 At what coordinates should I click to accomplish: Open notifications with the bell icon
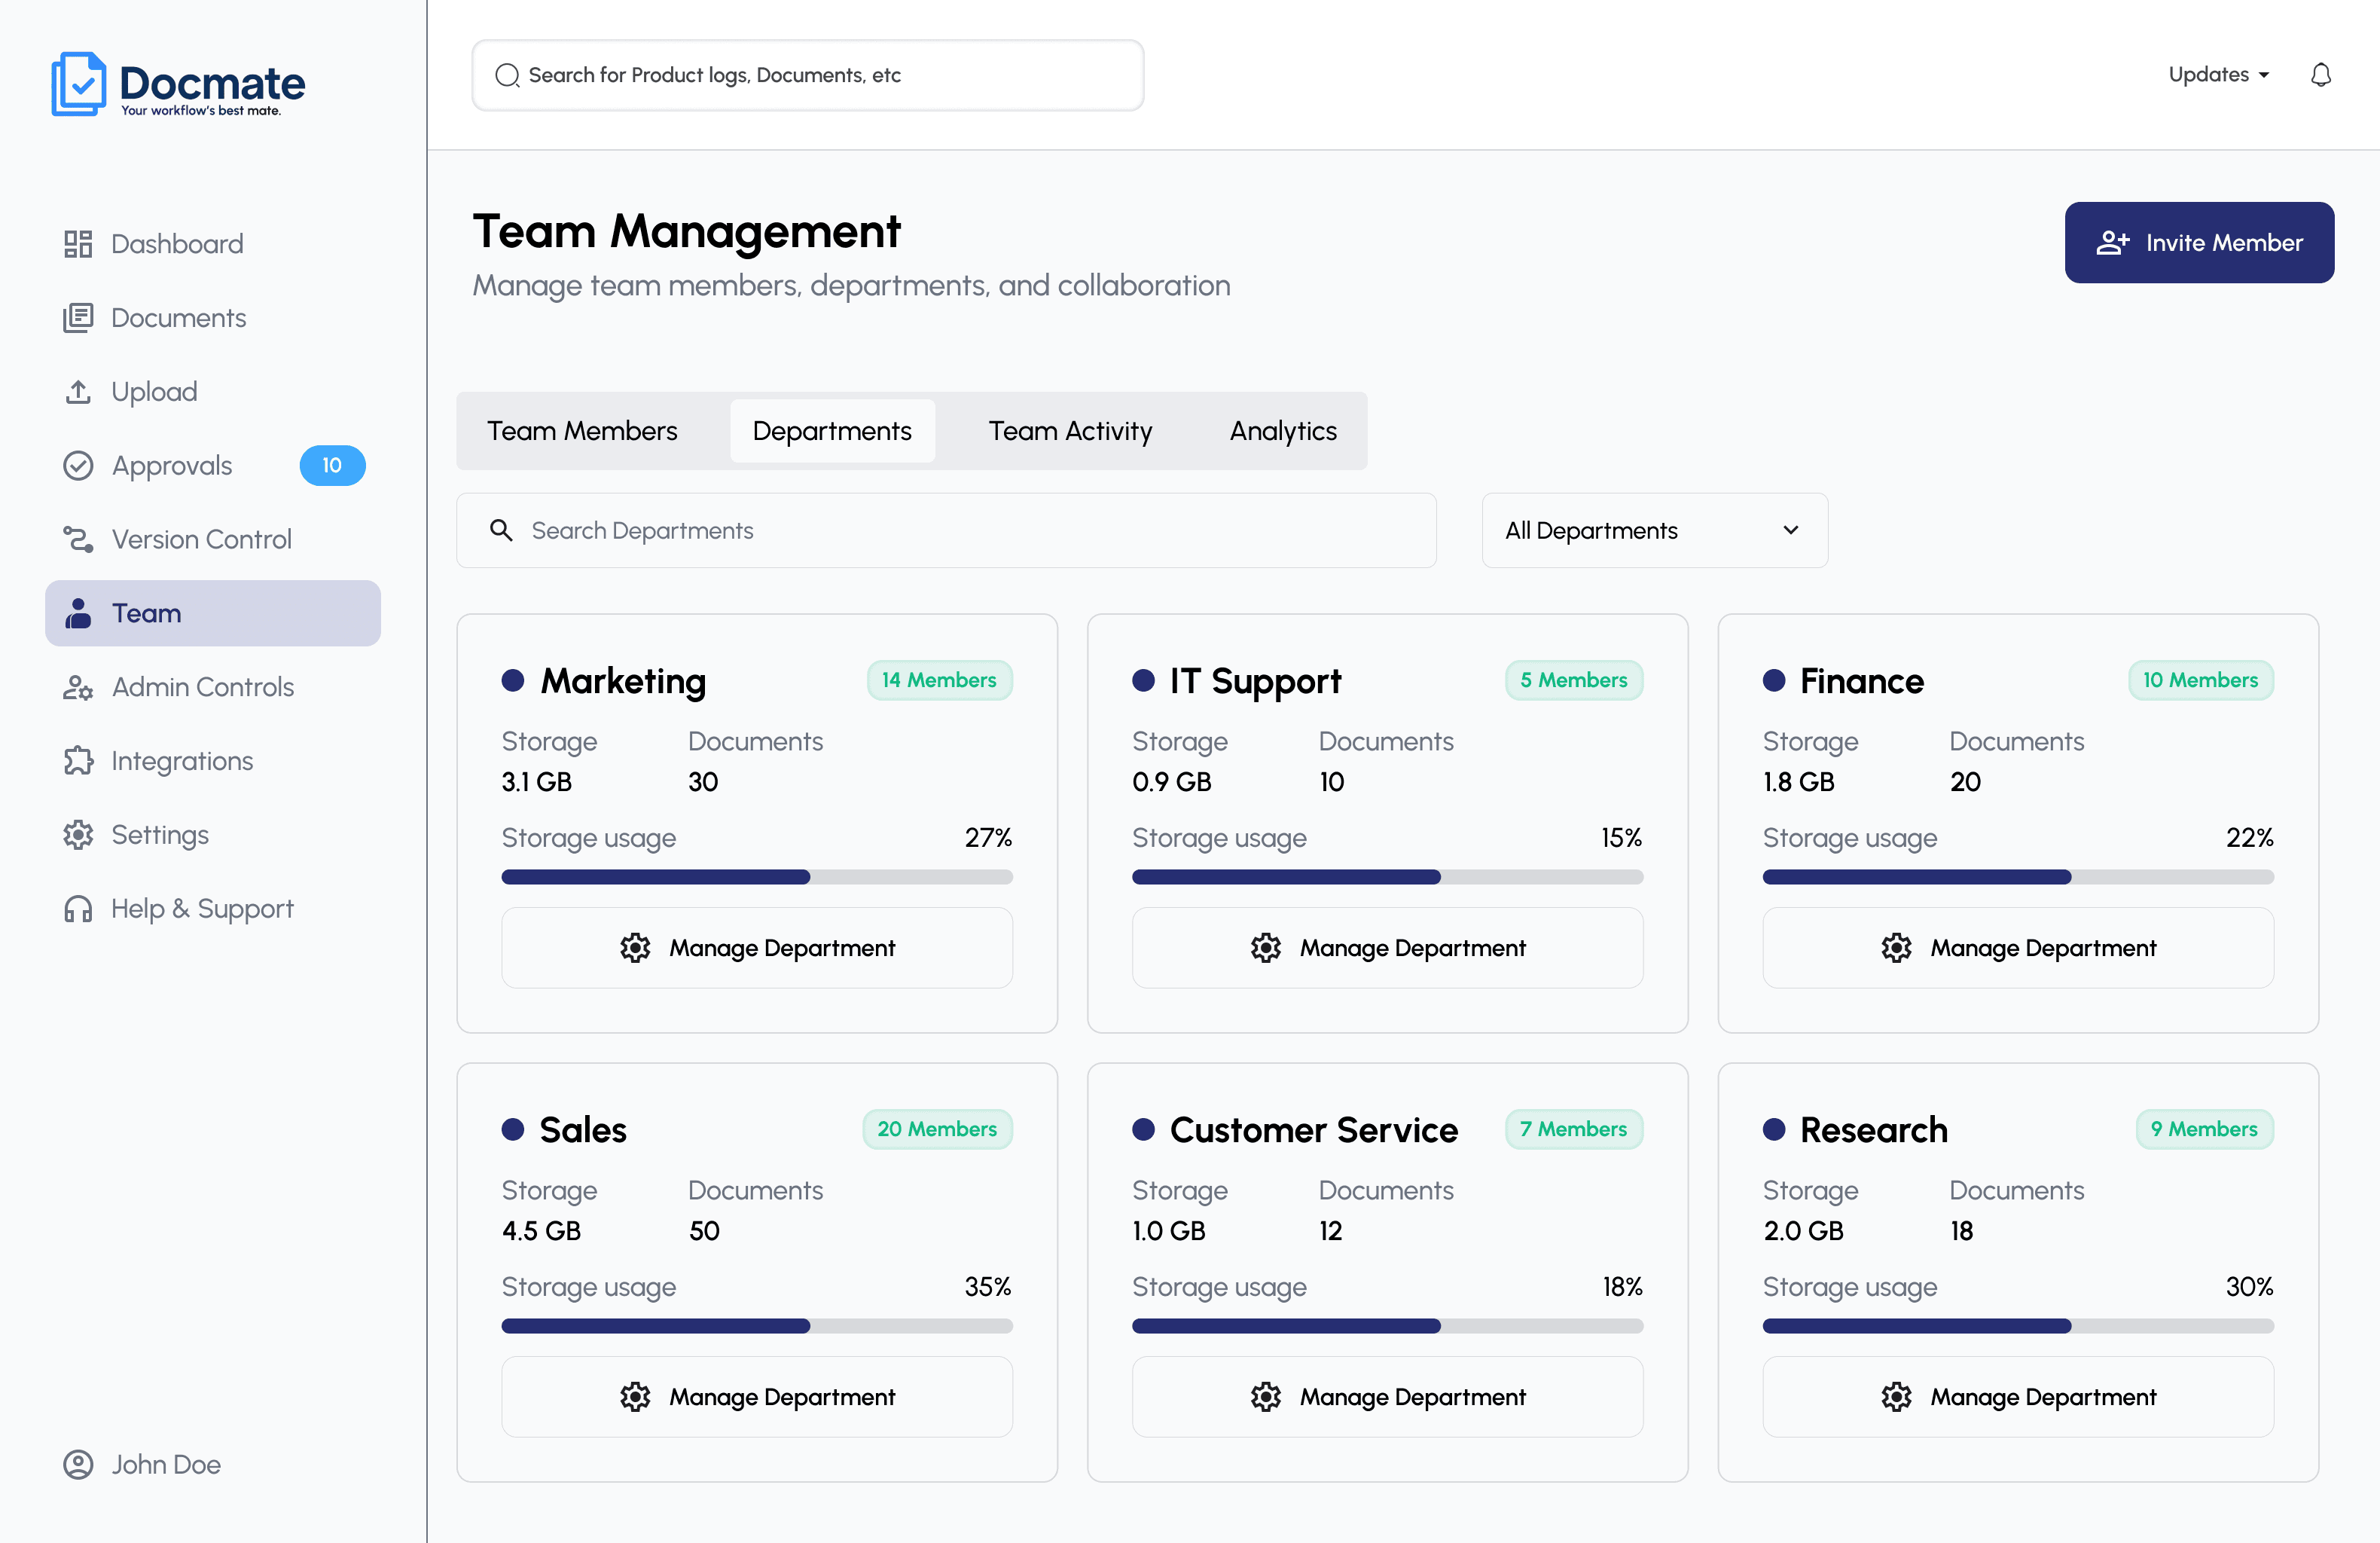pyautogui.click(x=2321, y=75)
